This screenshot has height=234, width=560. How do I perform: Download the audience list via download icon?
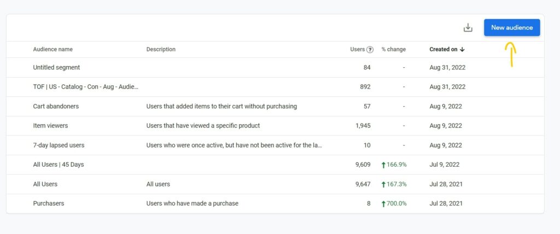click(x=468, y=28)
